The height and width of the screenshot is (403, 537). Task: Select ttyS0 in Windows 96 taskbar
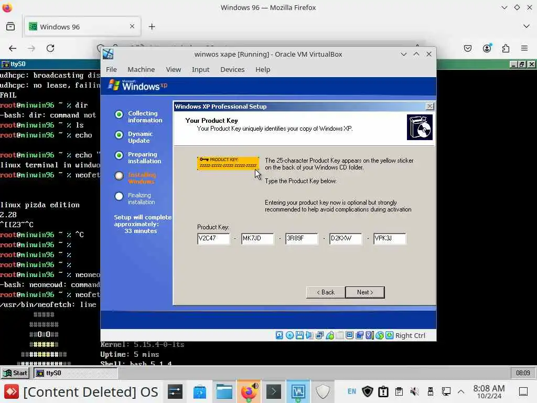(76, 373)
